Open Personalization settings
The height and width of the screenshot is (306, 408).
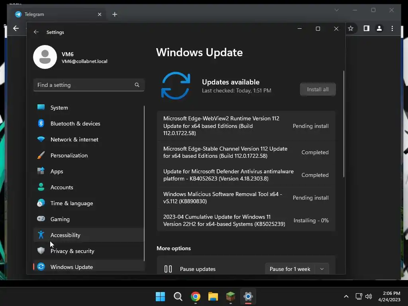pyautogui.click(x=88, y=155)
